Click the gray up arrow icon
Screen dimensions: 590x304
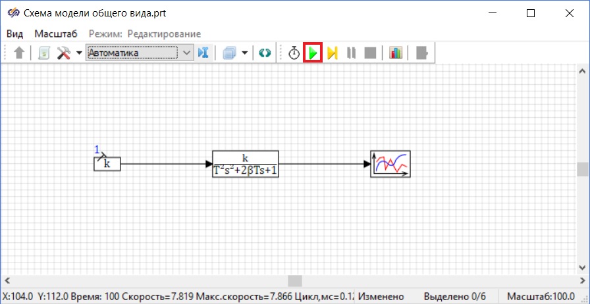tap(18, 53)
